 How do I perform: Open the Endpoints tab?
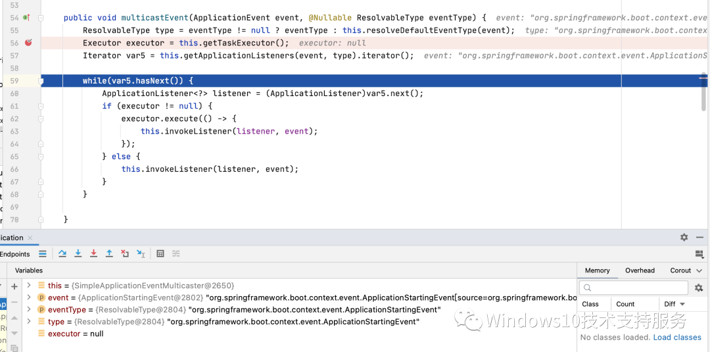pos(15,254)
